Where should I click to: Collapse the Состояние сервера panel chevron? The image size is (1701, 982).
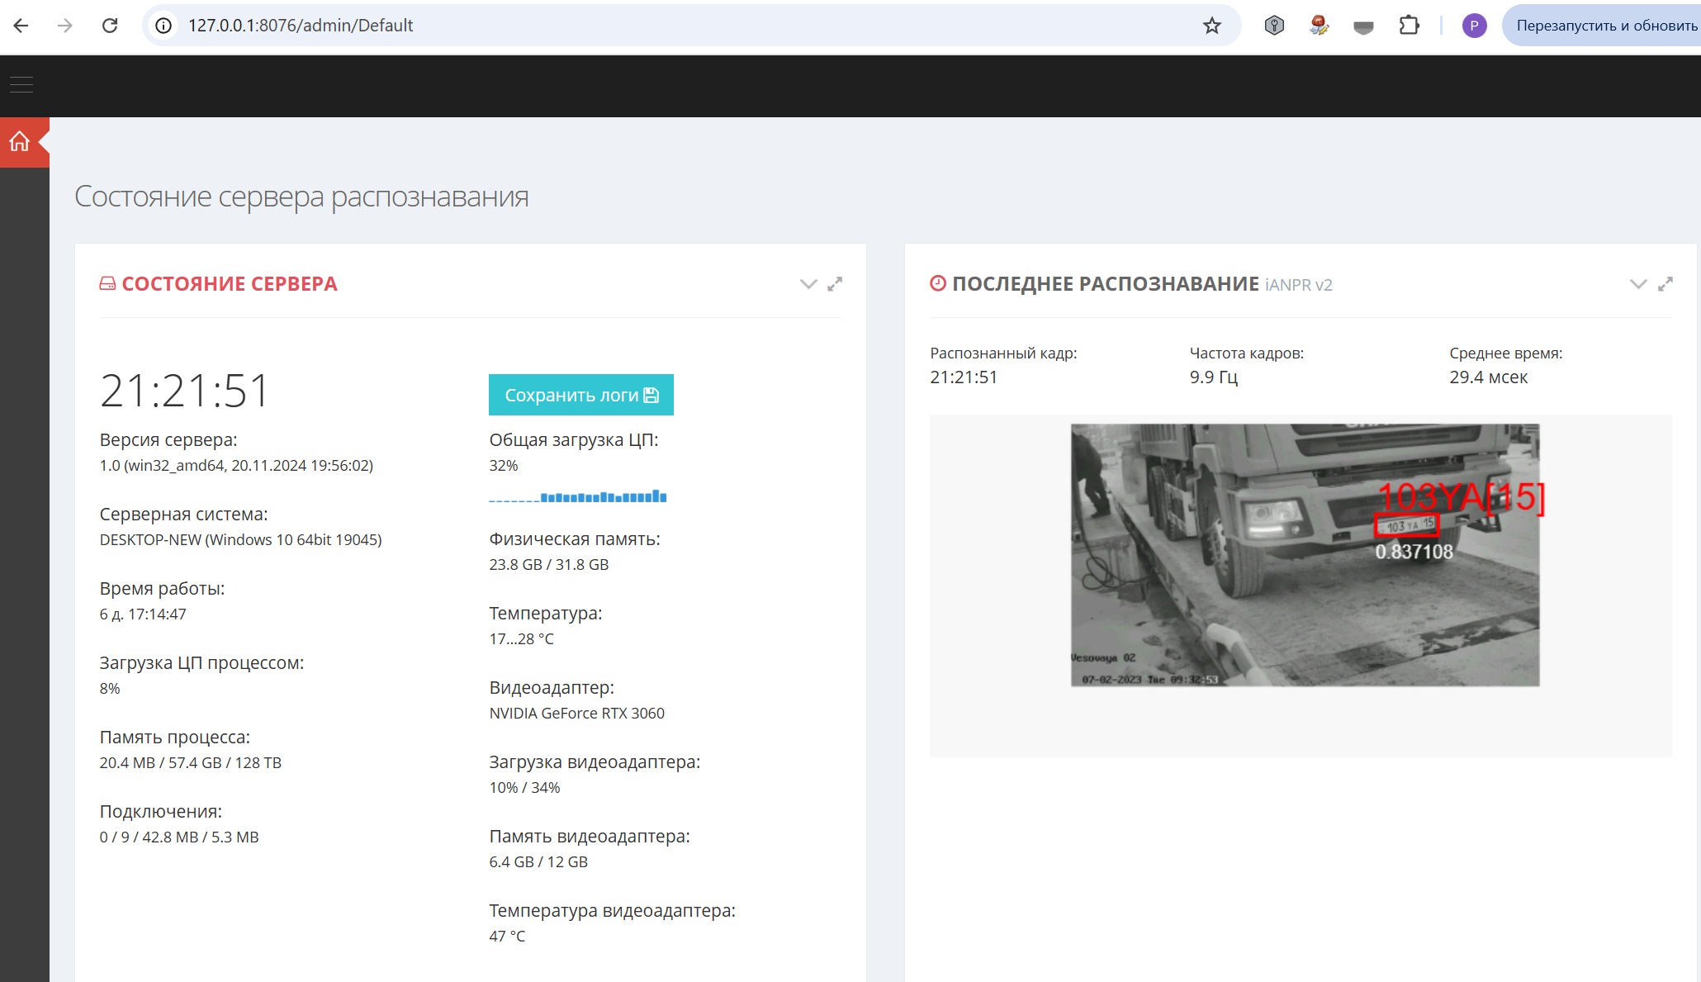pos(808,284)
